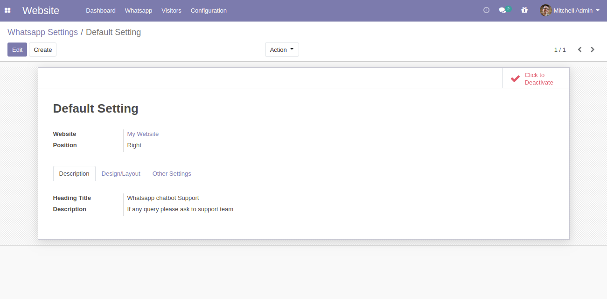Click the Edit button
The height and width of the screenshot is (299, 607).
[x=17, y=50]
